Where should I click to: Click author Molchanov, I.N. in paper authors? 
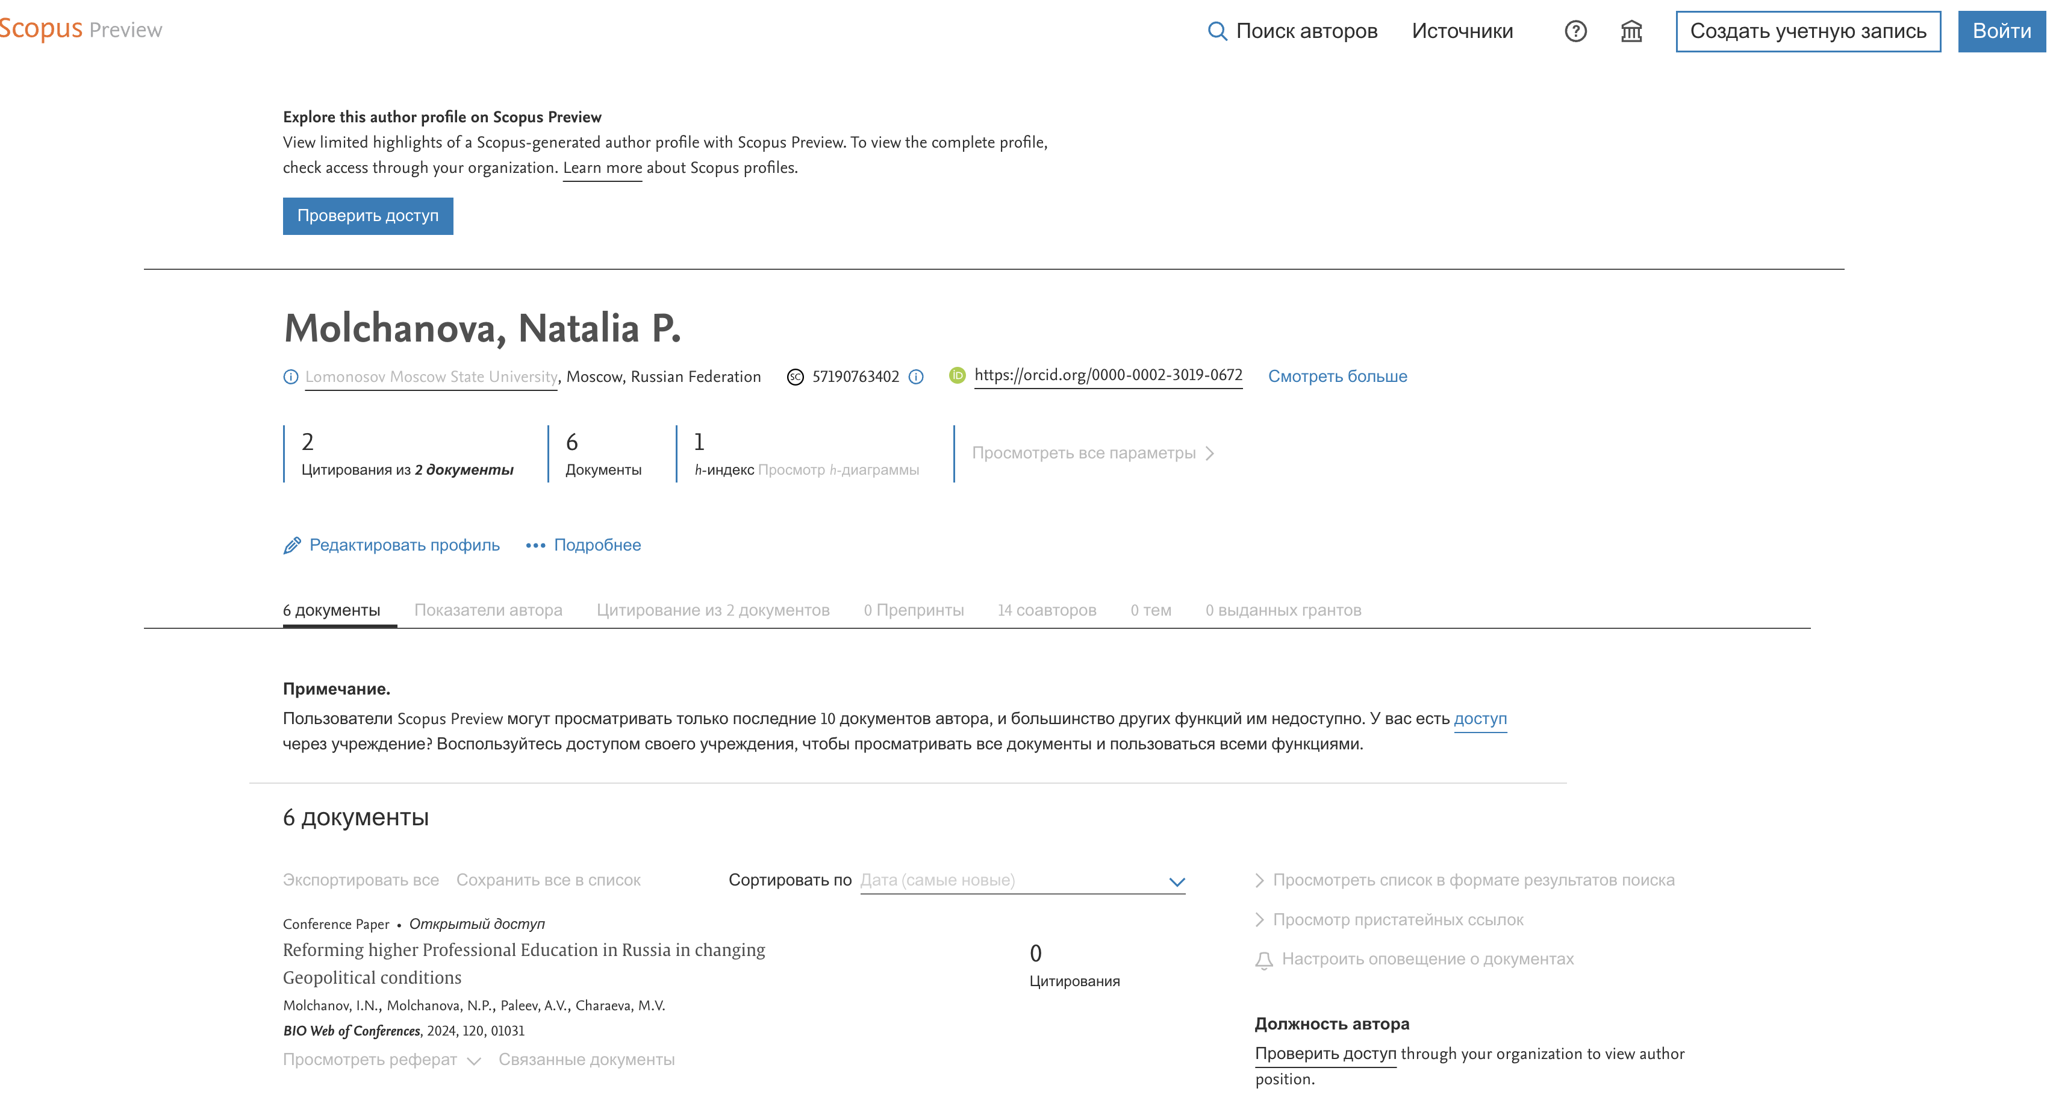pos(331,1006)
